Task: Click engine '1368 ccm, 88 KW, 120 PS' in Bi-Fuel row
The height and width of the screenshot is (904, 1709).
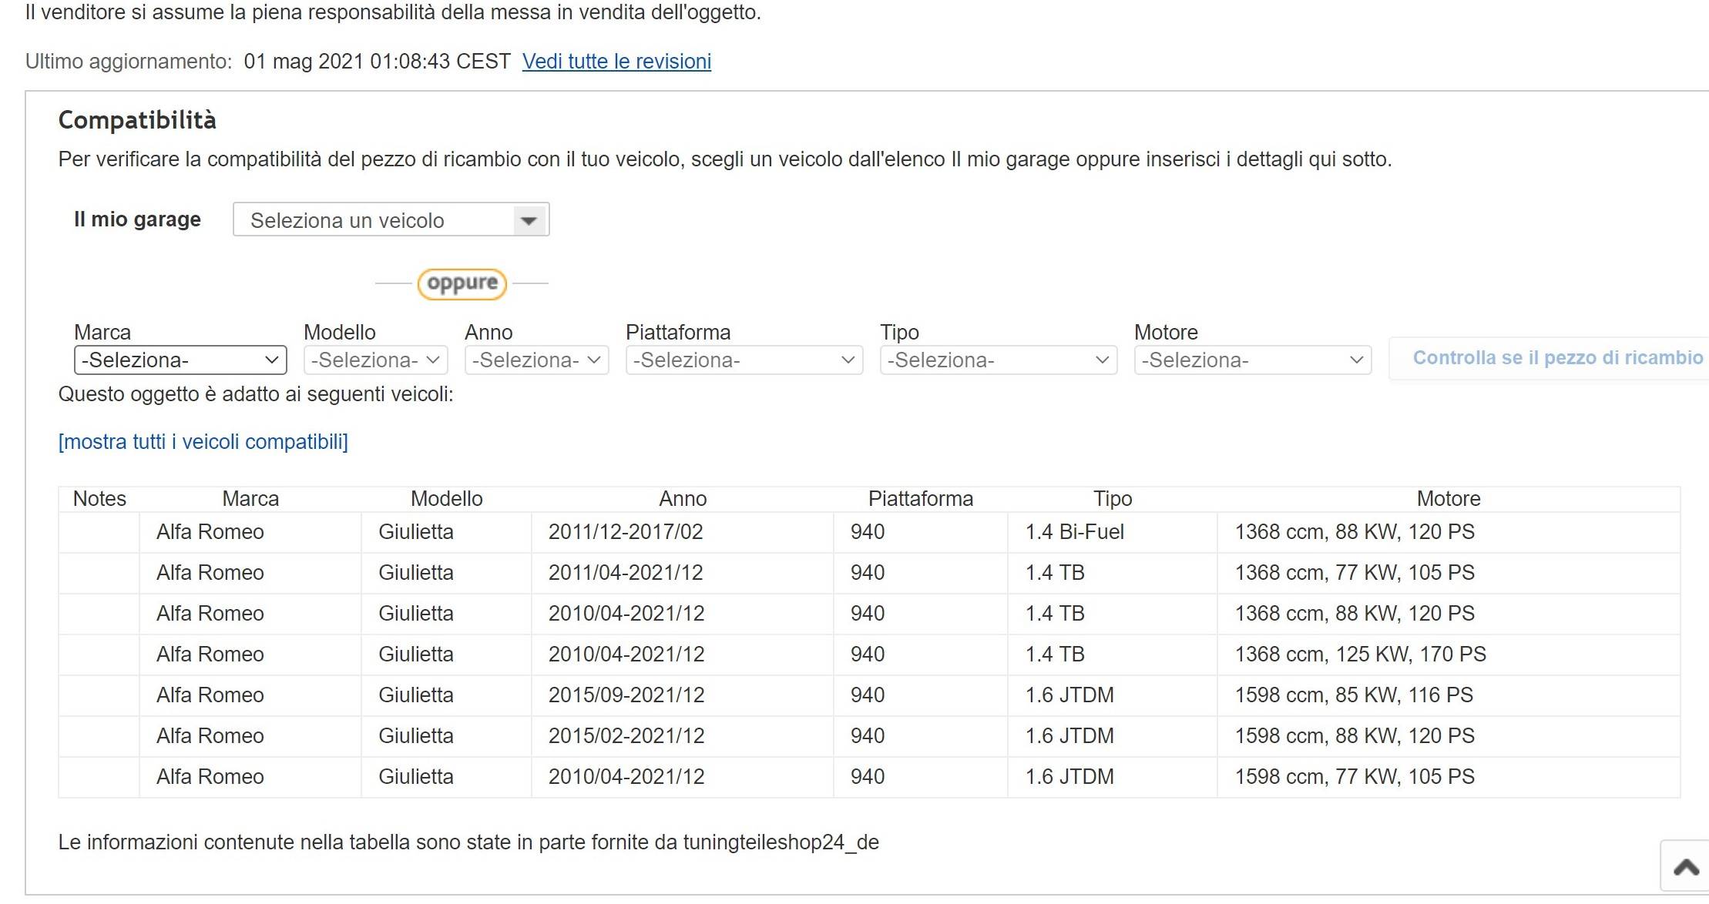Action: coord(1355,532)
